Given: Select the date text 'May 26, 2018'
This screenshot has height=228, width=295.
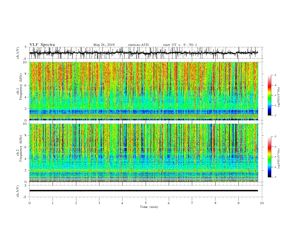Looking at the screenshot, I should click(104, 45).
